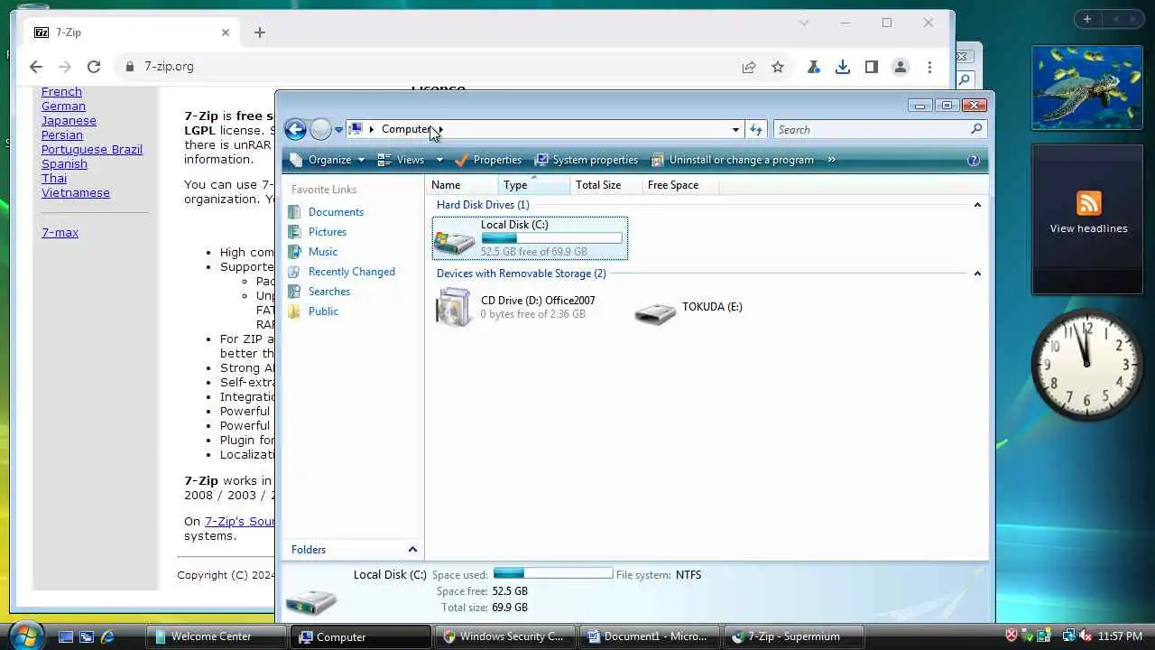Click the Explorer search magnifier icon
The height and width of the screenshot is (650, 1155).
click(976, 130)
